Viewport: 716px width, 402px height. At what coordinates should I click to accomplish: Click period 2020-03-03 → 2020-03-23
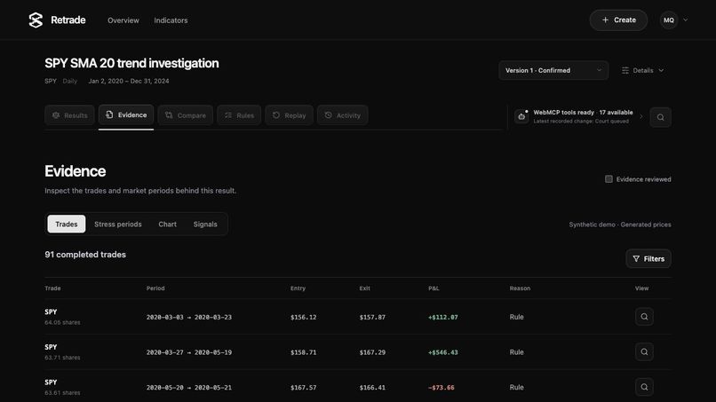tap(189, 317)
